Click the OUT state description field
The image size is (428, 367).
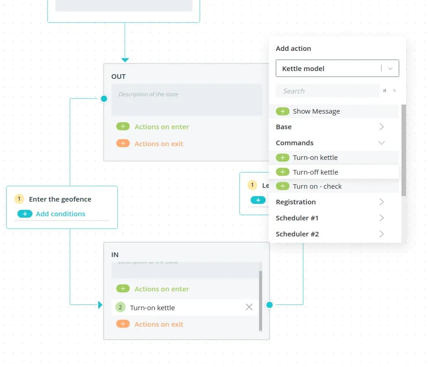[187, 99]
